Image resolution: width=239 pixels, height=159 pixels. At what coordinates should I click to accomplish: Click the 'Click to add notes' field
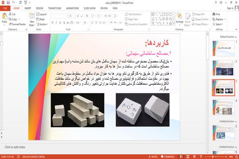click(x=15, y=147)
